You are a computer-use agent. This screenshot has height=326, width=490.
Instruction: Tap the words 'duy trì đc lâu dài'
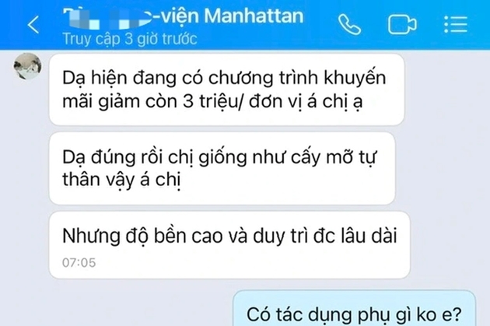click(x=324, y=236)
